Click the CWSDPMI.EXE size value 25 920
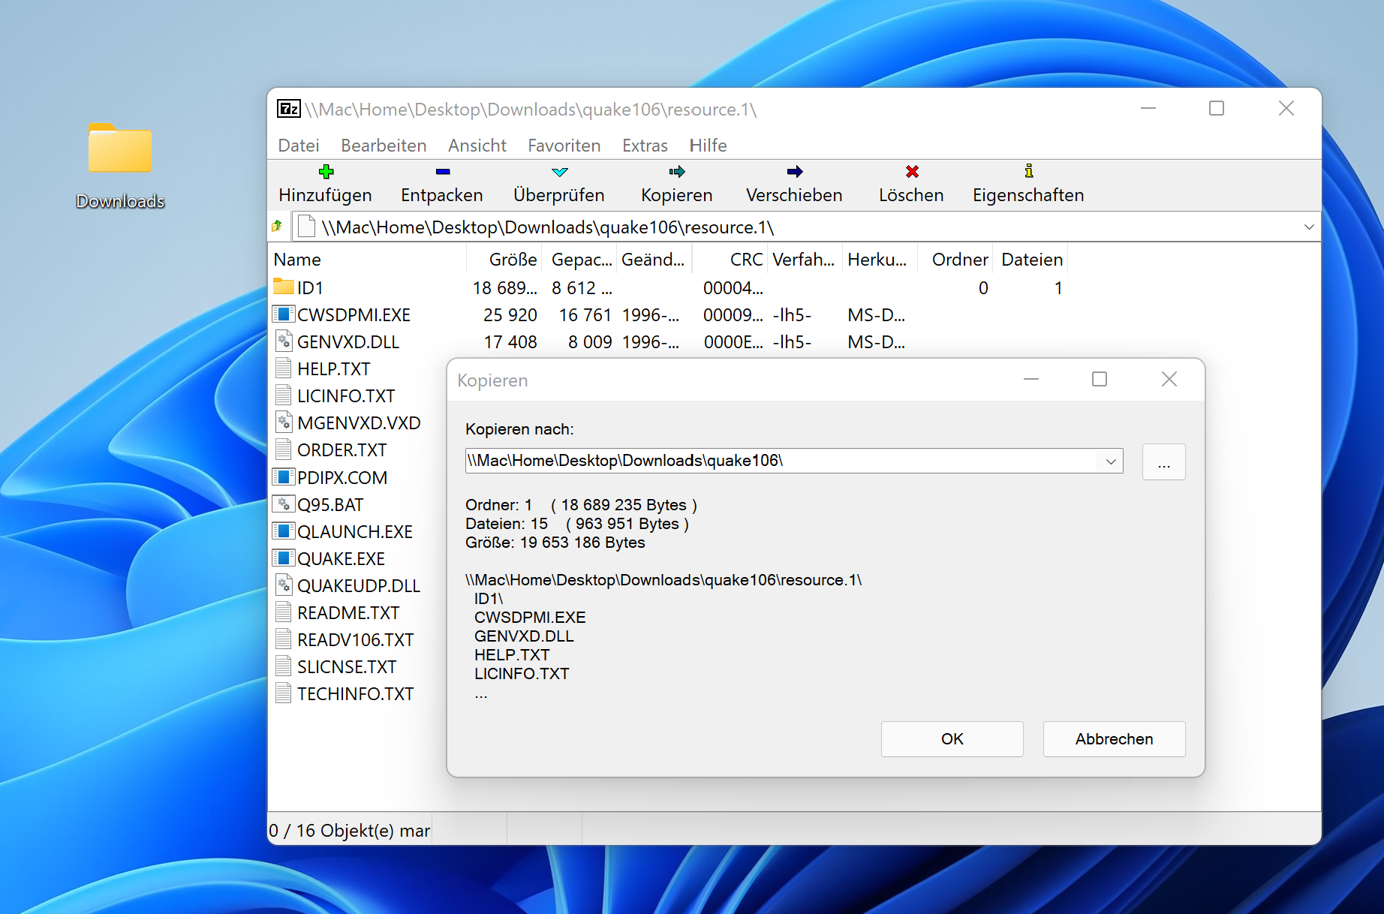 (x=510, y=315)
